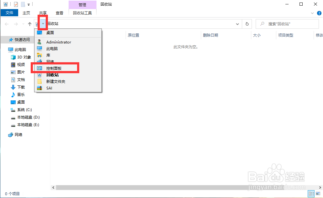
Task: Click the 库 libraries icon in dropdown
Action: tap(39, 55)
